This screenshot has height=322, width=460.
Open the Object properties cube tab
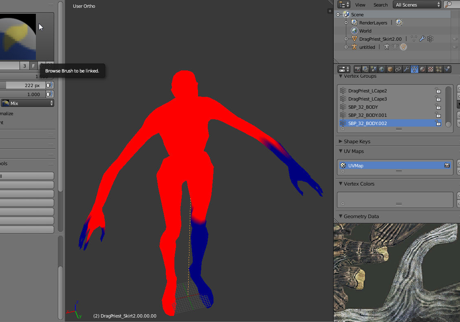[390, 69]
